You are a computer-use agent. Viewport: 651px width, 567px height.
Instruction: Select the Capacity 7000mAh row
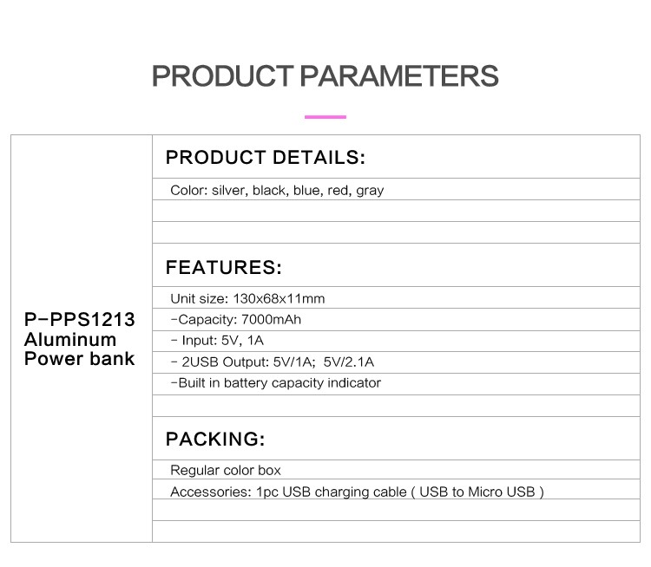pos(396,319)
